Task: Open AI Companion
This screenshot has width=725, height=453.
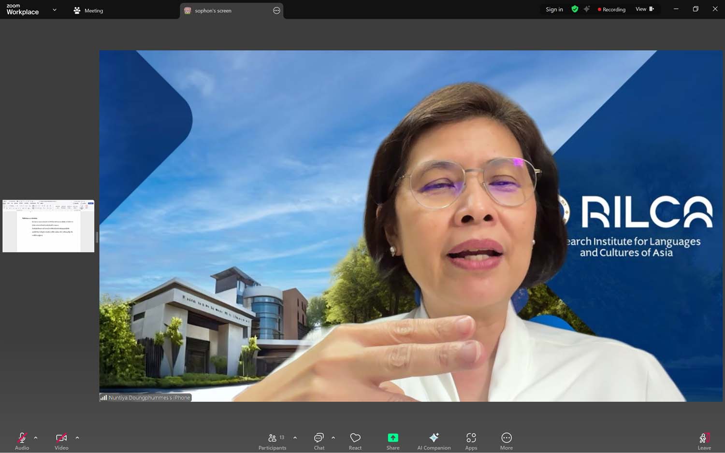Action: pos(434,441)
